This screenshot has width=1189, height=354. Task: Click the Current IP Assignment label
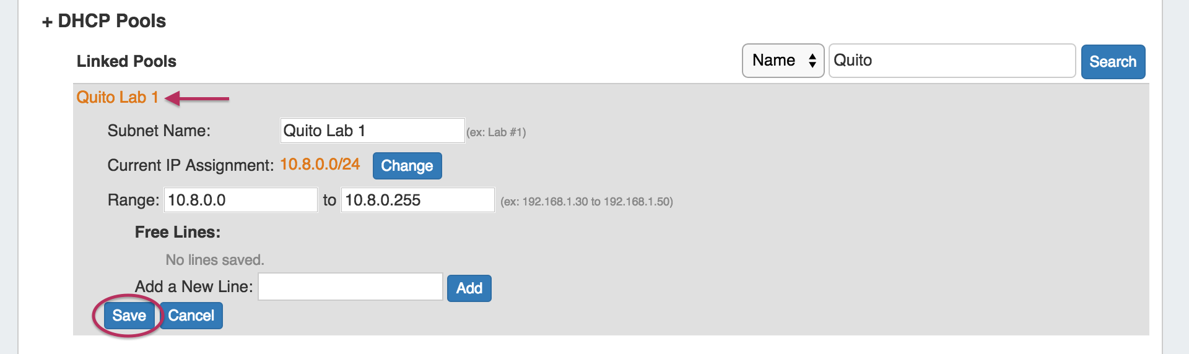coord(190,166)
